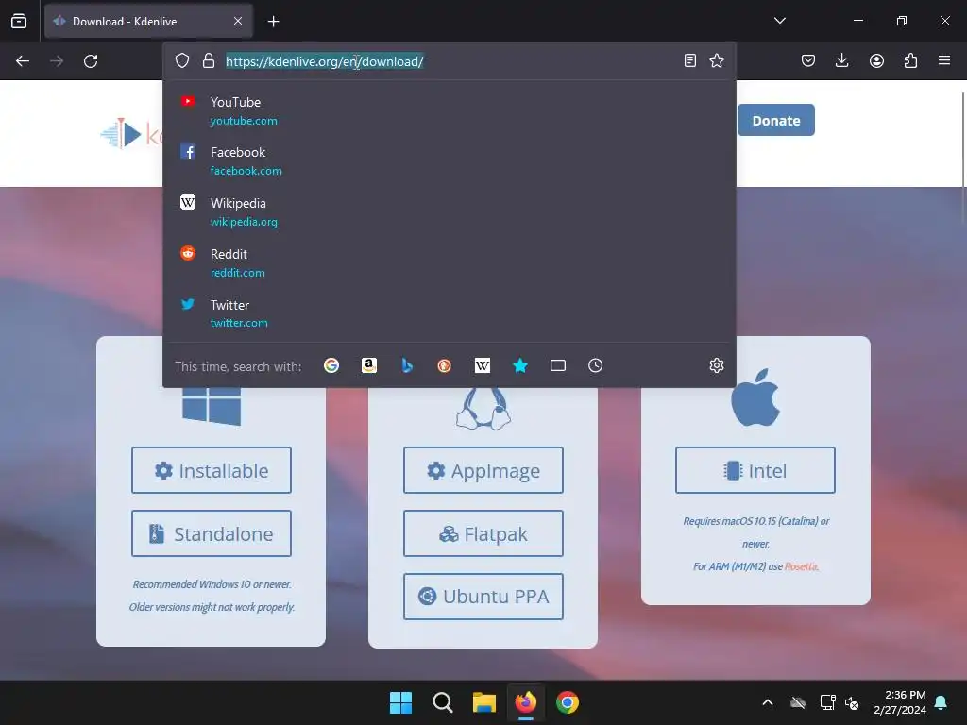
Task: Download the Linux AppImage
Action: click(483, 470)
